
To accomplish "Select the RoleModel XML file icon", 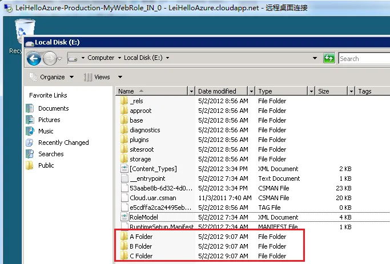I will click(124, 217).
